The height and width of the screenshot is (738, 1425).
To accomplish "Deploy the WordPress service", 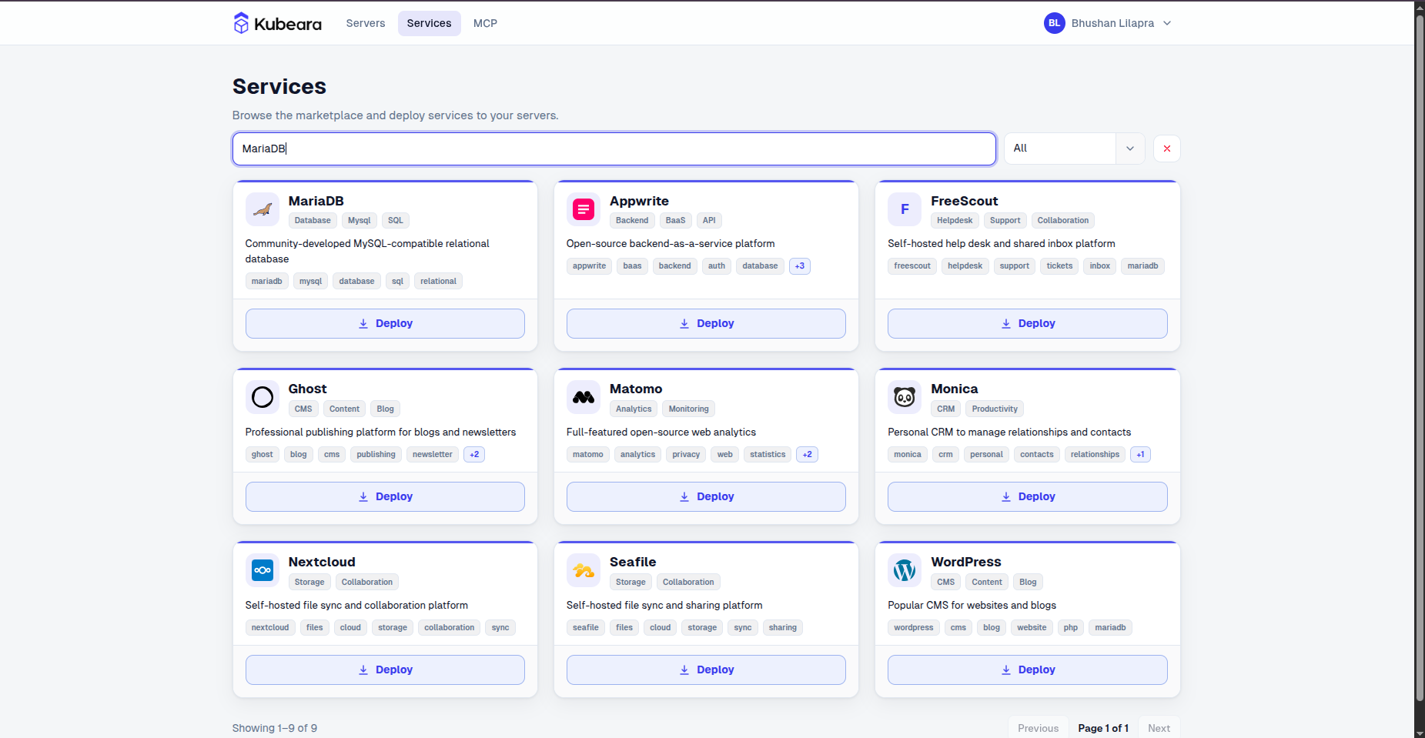I will tap(1028, 670).
